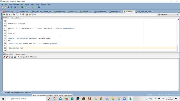This screenshot has height=101, width=180.
Task: Open the Run menu
Action: [x=22, y=4]
